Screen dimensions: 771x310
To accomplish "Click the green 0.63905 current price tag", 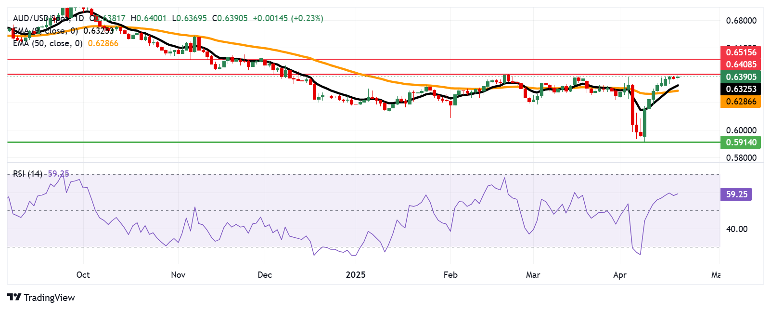I will pyautogui.click(x=741, y=77).
